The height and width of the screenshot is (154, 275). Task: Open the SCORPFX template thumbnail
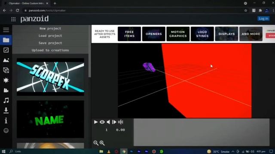pyautogui.click(x=50, y=77)
